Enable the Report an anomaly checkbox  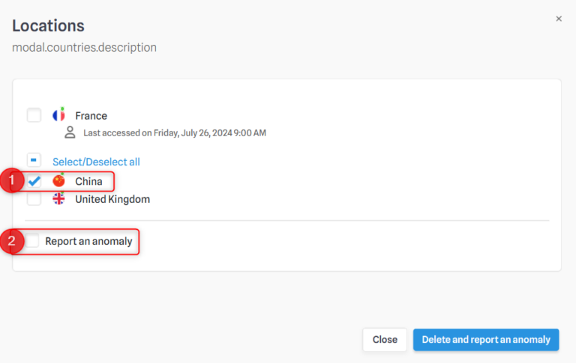tap(32, 240)
